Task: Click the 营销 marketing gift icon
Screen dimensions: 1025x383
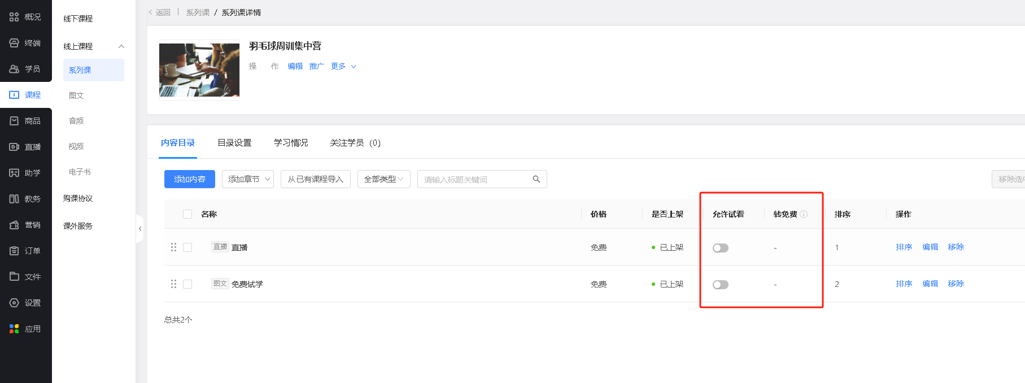Action: [x=14, y=225]
